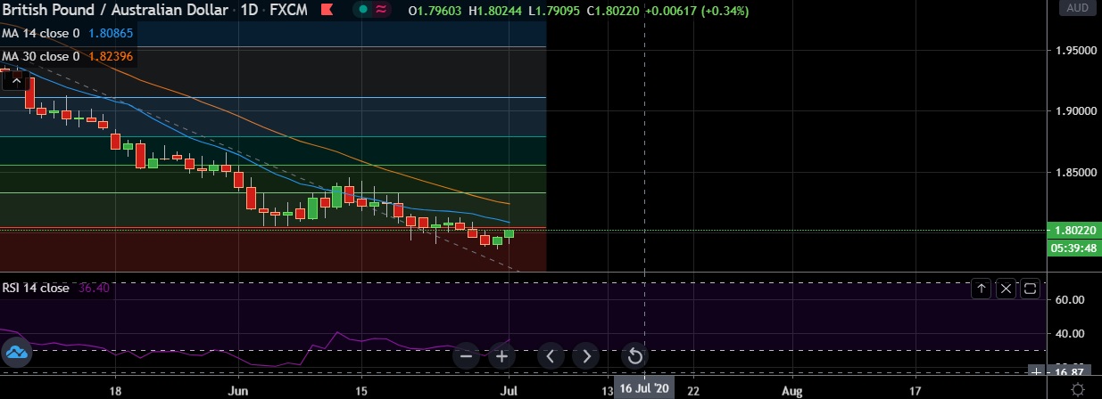
Task: Click current price label 1.80220 on axis
Action: point(1073,230)
